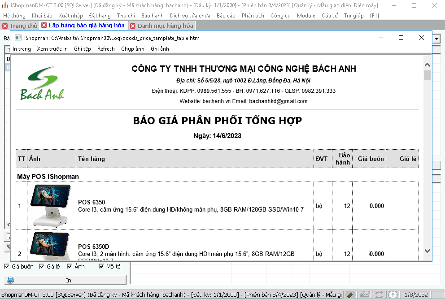This screenshot has width=445, height=299.
Task: Switch to the Danh mục hàng hóa tab
Action: (x=166, y=26)
